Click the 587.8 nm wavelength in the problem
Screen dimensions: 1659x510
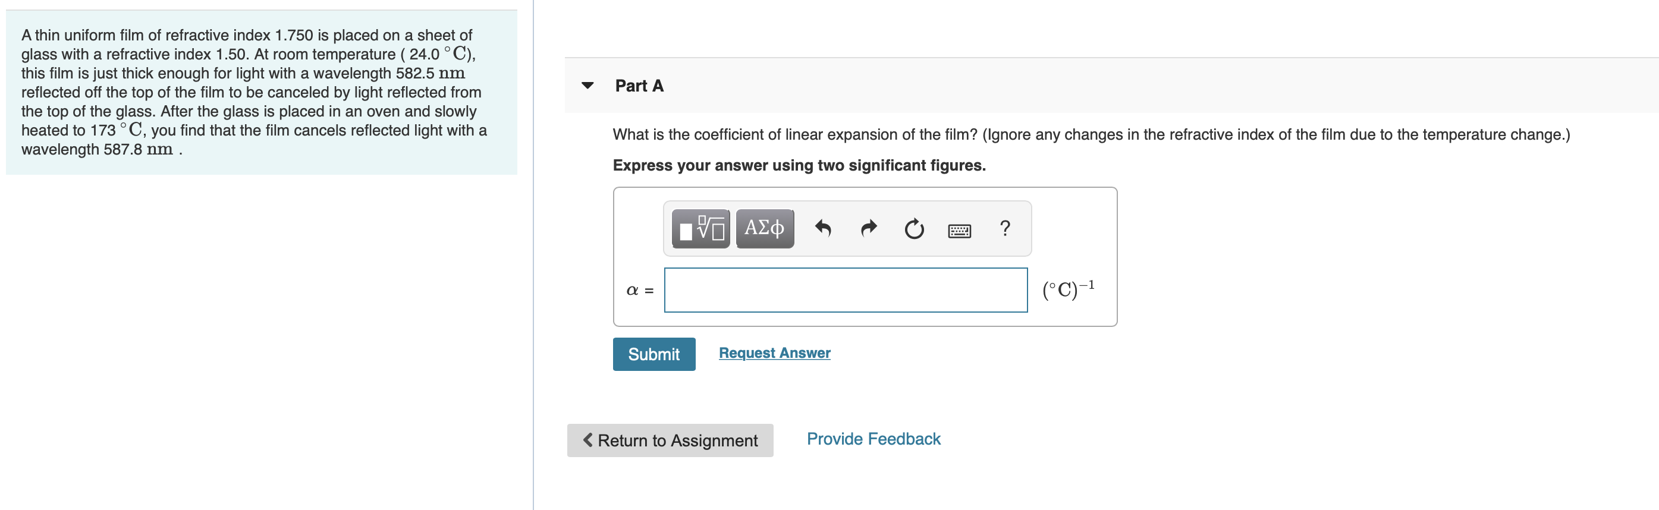[139, 149]
